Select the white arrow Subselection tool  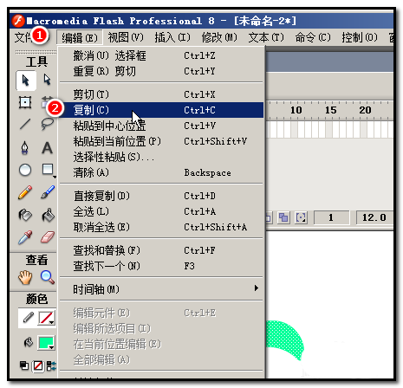[47, 80]
